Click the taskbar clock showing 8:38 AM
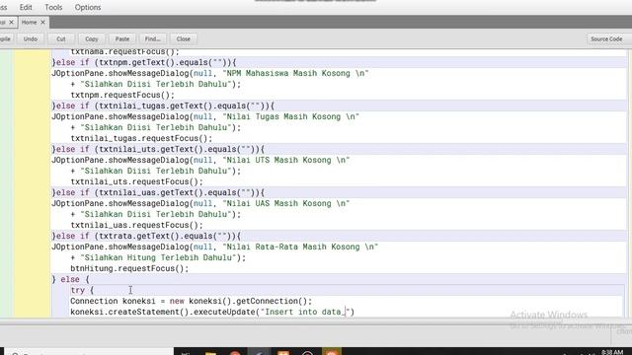Image resolution: width=632 pixels, height=355 pixels. coord(612,352)
